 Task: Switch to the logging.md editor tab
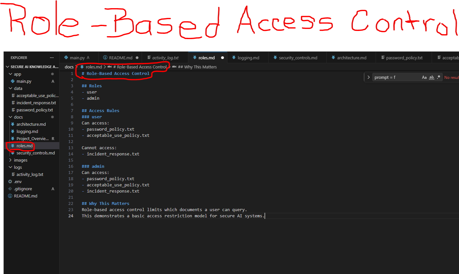[248, 58]
